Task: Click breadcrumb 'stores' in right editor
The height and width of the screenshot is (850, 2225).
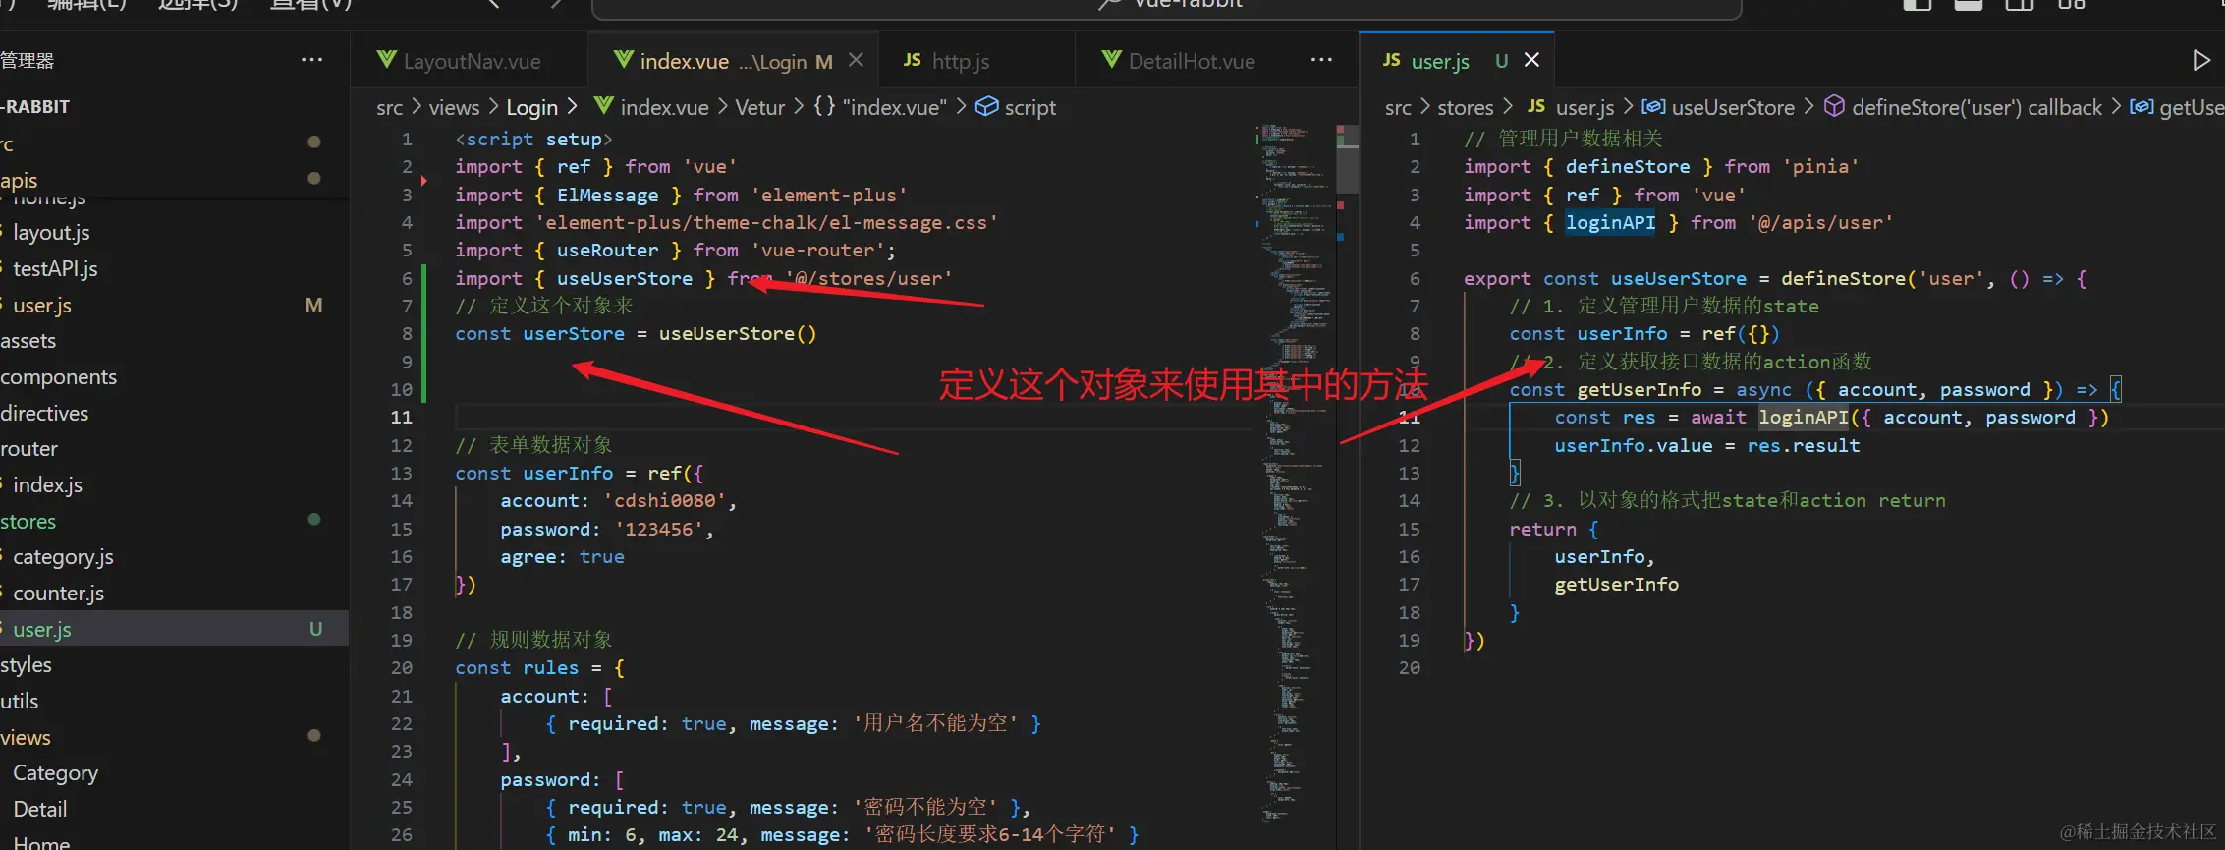Action: coord(1465,107)
